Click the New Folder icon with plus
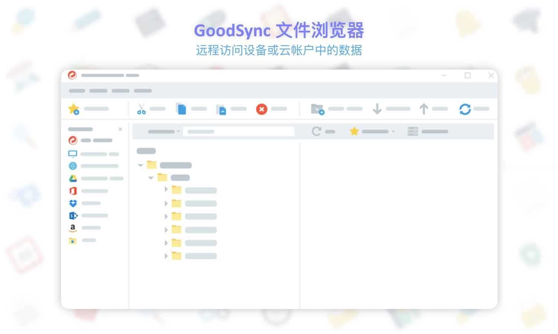This screenshot has height=334, width=558. point(318,109)
